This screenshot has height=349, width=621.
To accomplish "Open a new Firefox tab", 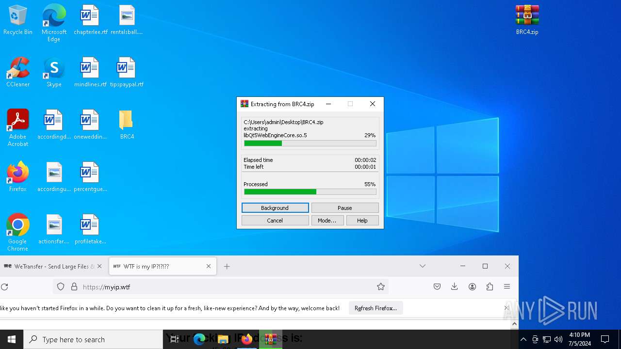I will [x=227, y=267].
